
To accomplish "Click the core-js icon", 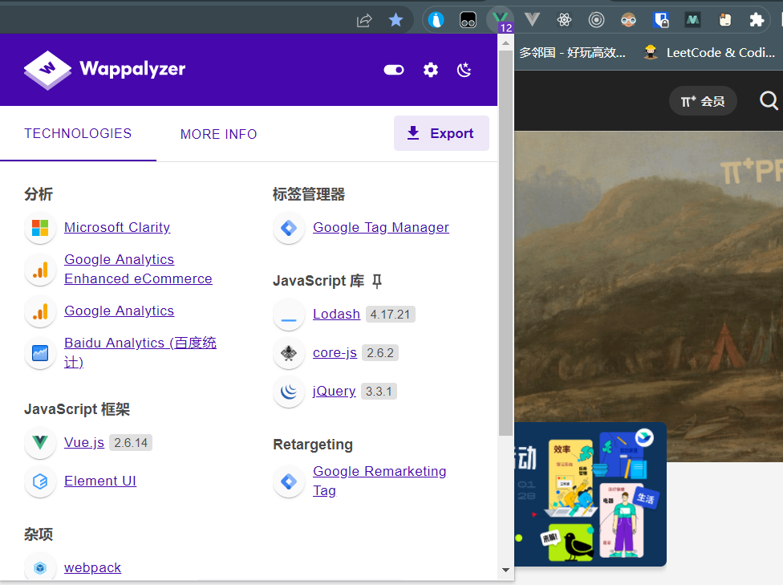I will pyautogui.click(x=289, y=353).
